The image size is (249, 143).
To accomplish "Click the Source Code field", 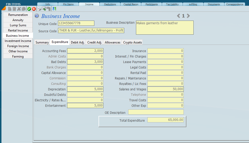I will (x=91, y=31).
